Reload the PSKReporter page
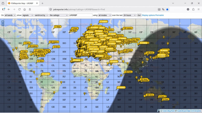This screenshot has width=202, height=113. click(x=19, y=9)
